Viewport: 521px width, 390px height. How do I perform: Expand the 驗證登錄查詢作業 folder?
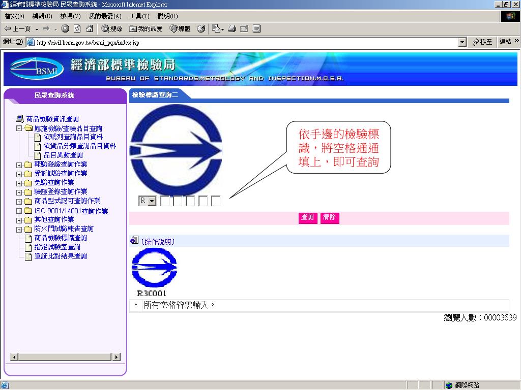[19, 192]
